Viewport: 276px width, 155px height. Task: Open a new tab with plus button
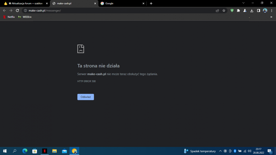coord(151,4)
